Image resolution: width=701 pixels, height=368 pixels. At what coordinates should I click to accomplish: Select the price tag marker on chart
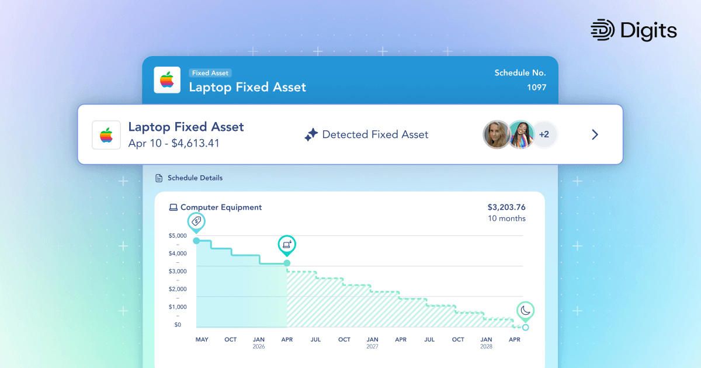click(196, 223)
